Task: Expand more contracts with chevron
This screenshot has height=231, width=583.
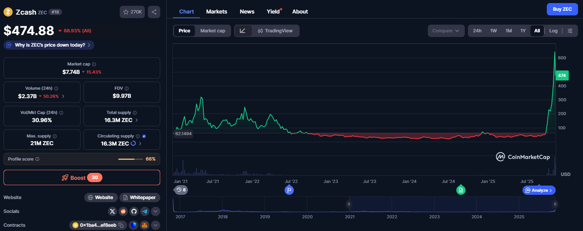Action: [x=156, y=225]
